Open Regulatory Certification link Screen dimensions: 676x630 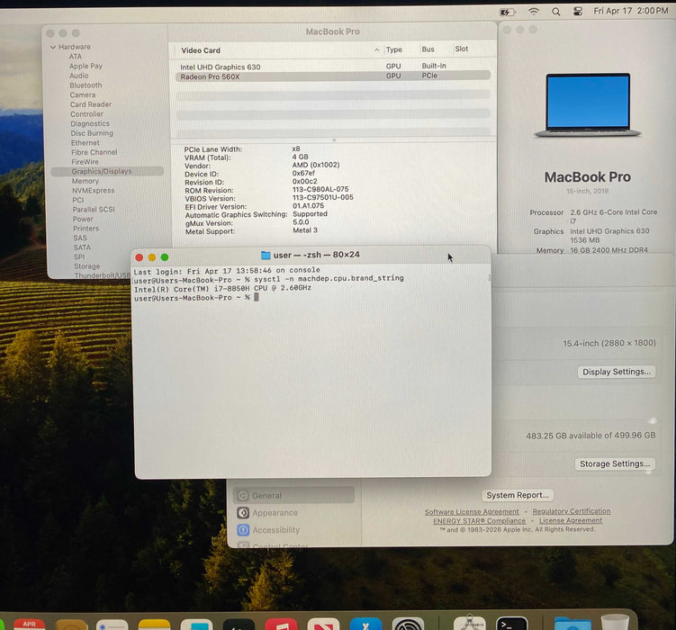(572, 511)
